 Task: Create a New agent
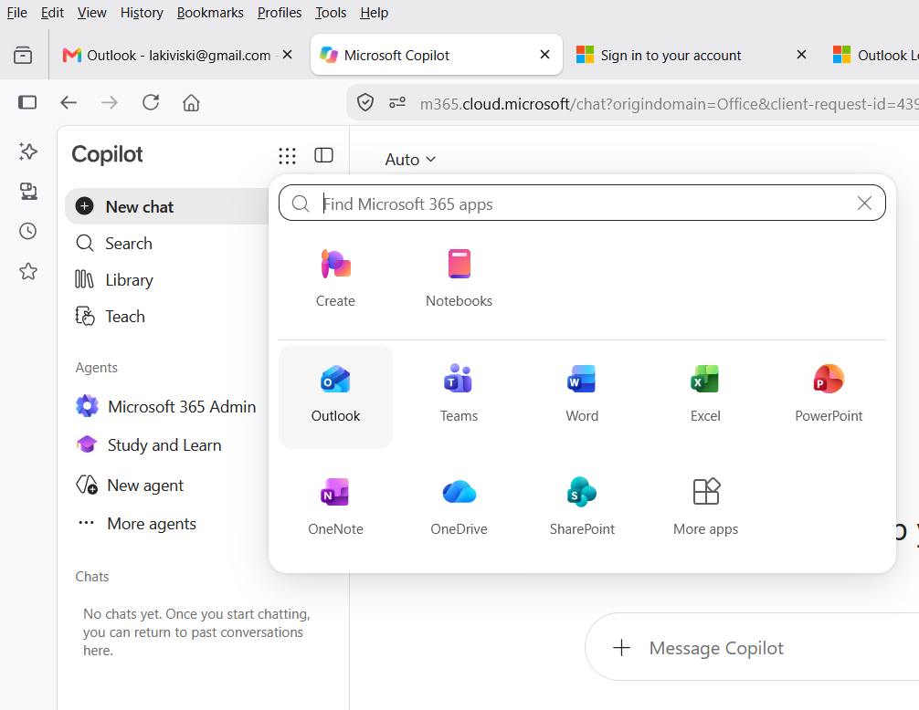[x=130, y=486]
